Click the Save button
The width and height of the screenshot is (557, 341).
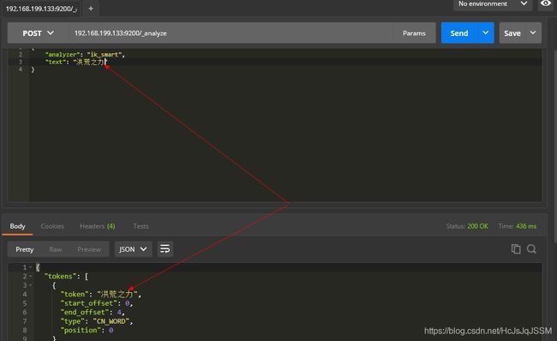(x=512, y=33)
